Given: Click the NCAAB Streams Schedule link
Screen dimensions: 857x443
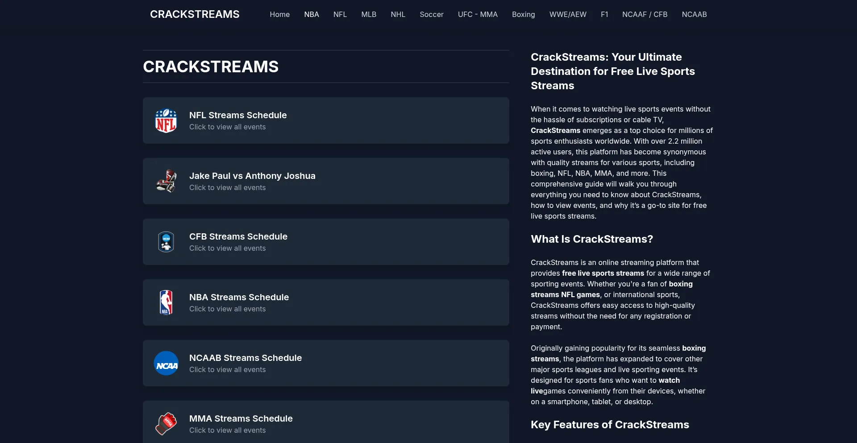Looking at the screenshot, I should coord(245,357).
